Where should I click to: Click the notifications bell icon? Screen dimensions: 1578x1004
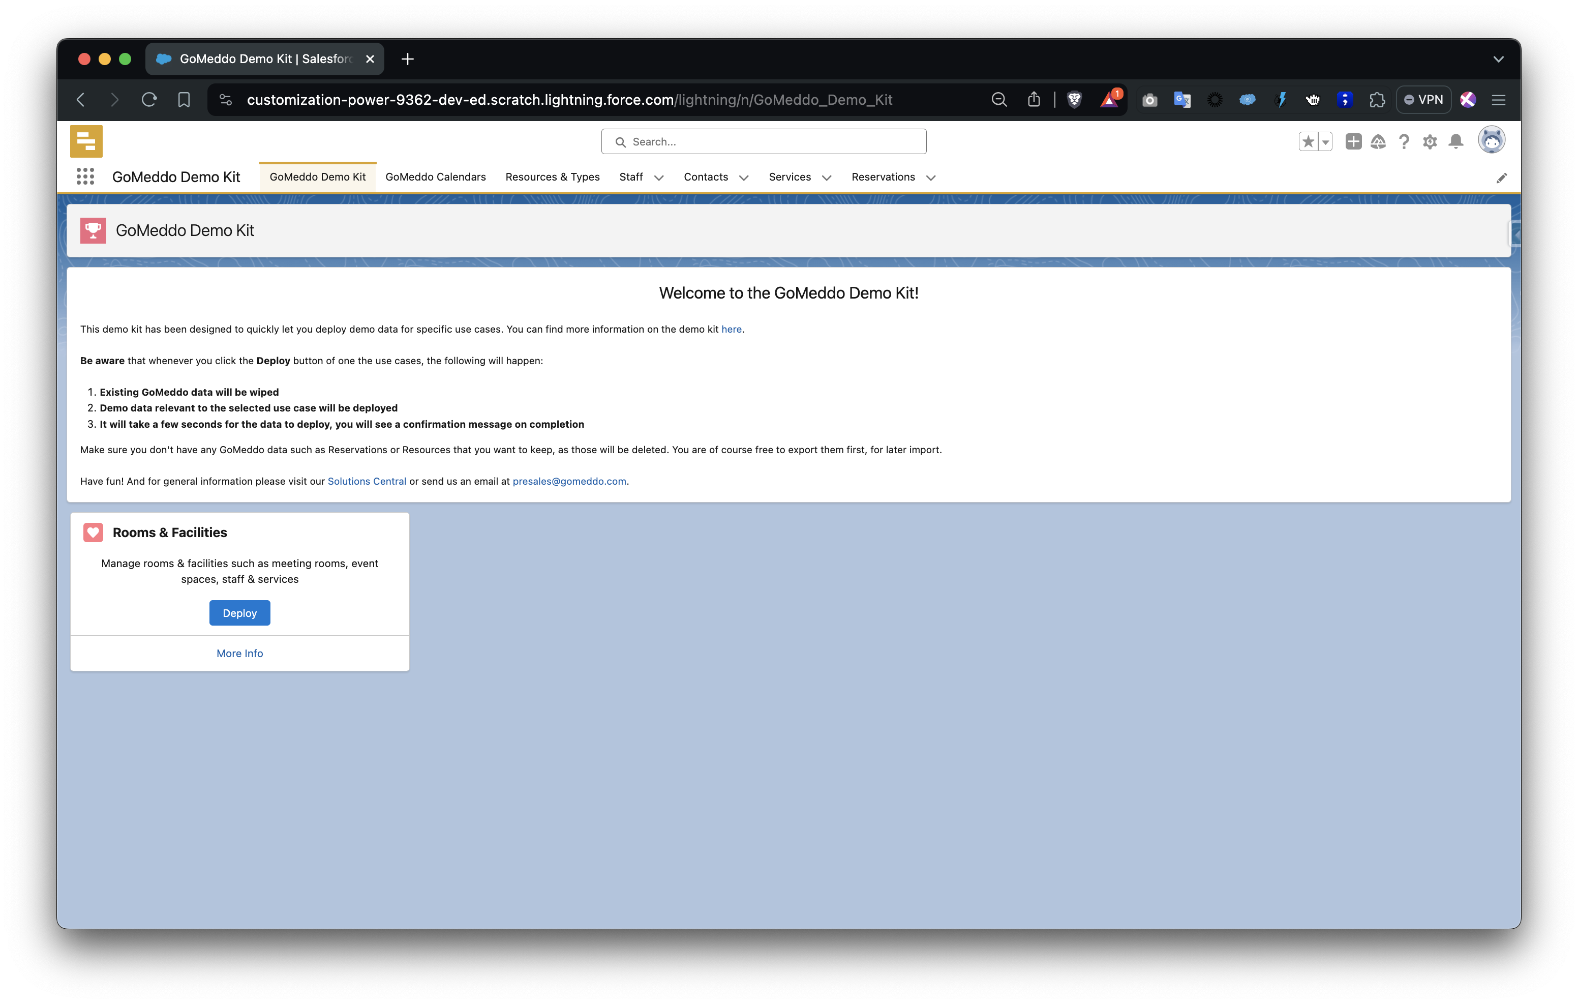tap(1455, 141)
